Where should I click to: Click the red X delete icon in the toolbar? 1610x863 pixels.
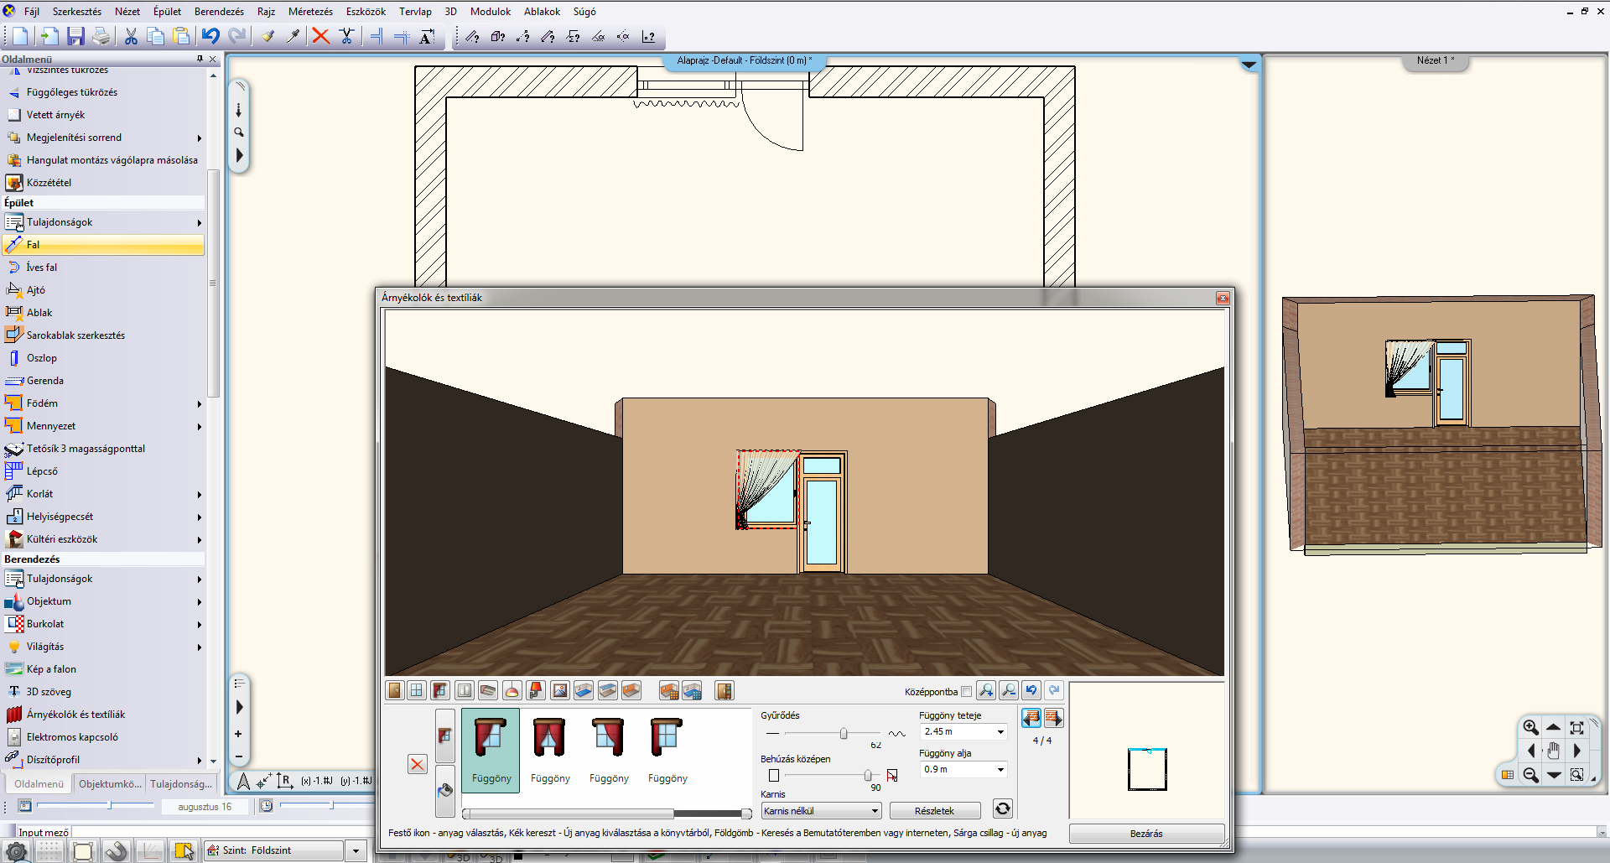(x=320, y=36)
